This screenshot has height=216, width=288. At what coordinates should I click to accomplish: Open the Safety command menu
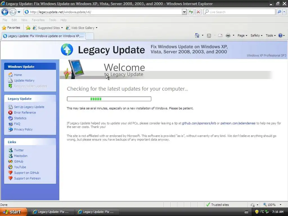(x=256, y=36)
